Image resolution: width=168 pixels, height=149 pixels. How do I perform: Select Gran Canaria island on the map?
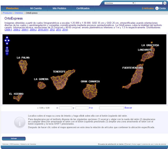[90, 91]
